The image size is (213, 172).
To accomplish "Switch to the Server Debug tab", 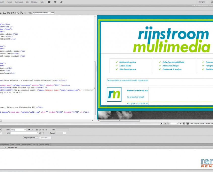I will (45, 145).
